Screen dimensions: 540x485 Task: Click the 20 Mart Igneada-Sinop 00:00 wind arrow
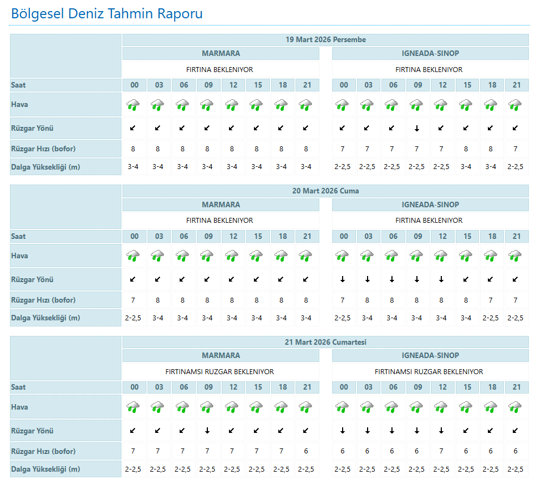[343, 279]
